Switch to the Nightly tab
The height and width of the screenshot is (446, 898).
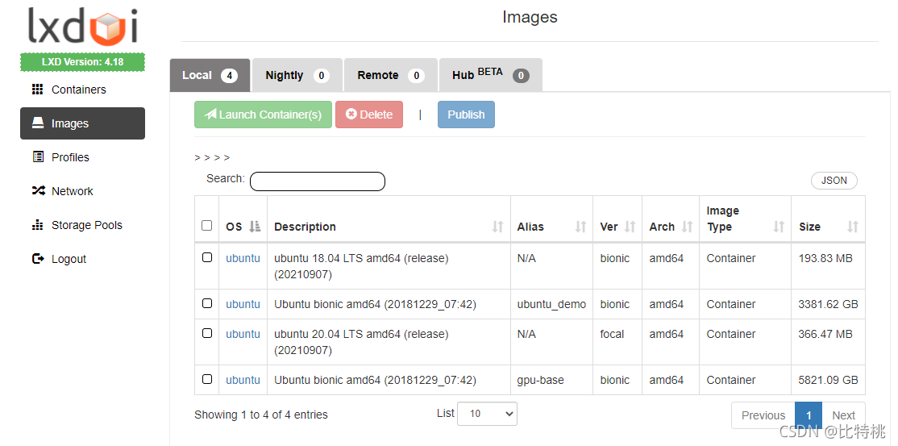[x=297, y=75]
